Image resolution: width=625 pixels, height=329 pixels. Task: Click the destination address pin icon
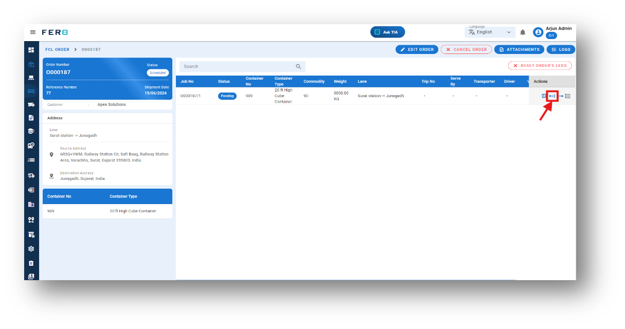coord(51,176)
